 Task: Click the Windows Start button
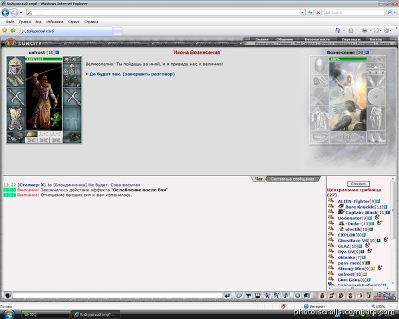click(9, 314)
